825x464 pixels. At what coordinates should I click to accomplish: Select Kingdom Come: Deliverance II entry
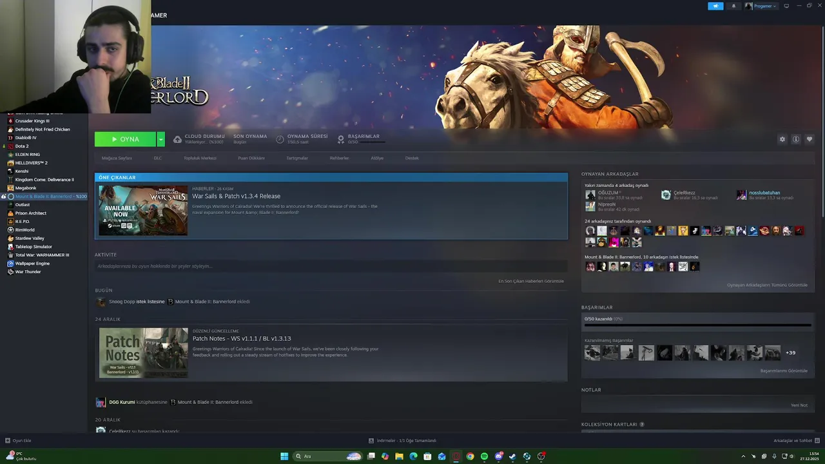click(44, 180)
